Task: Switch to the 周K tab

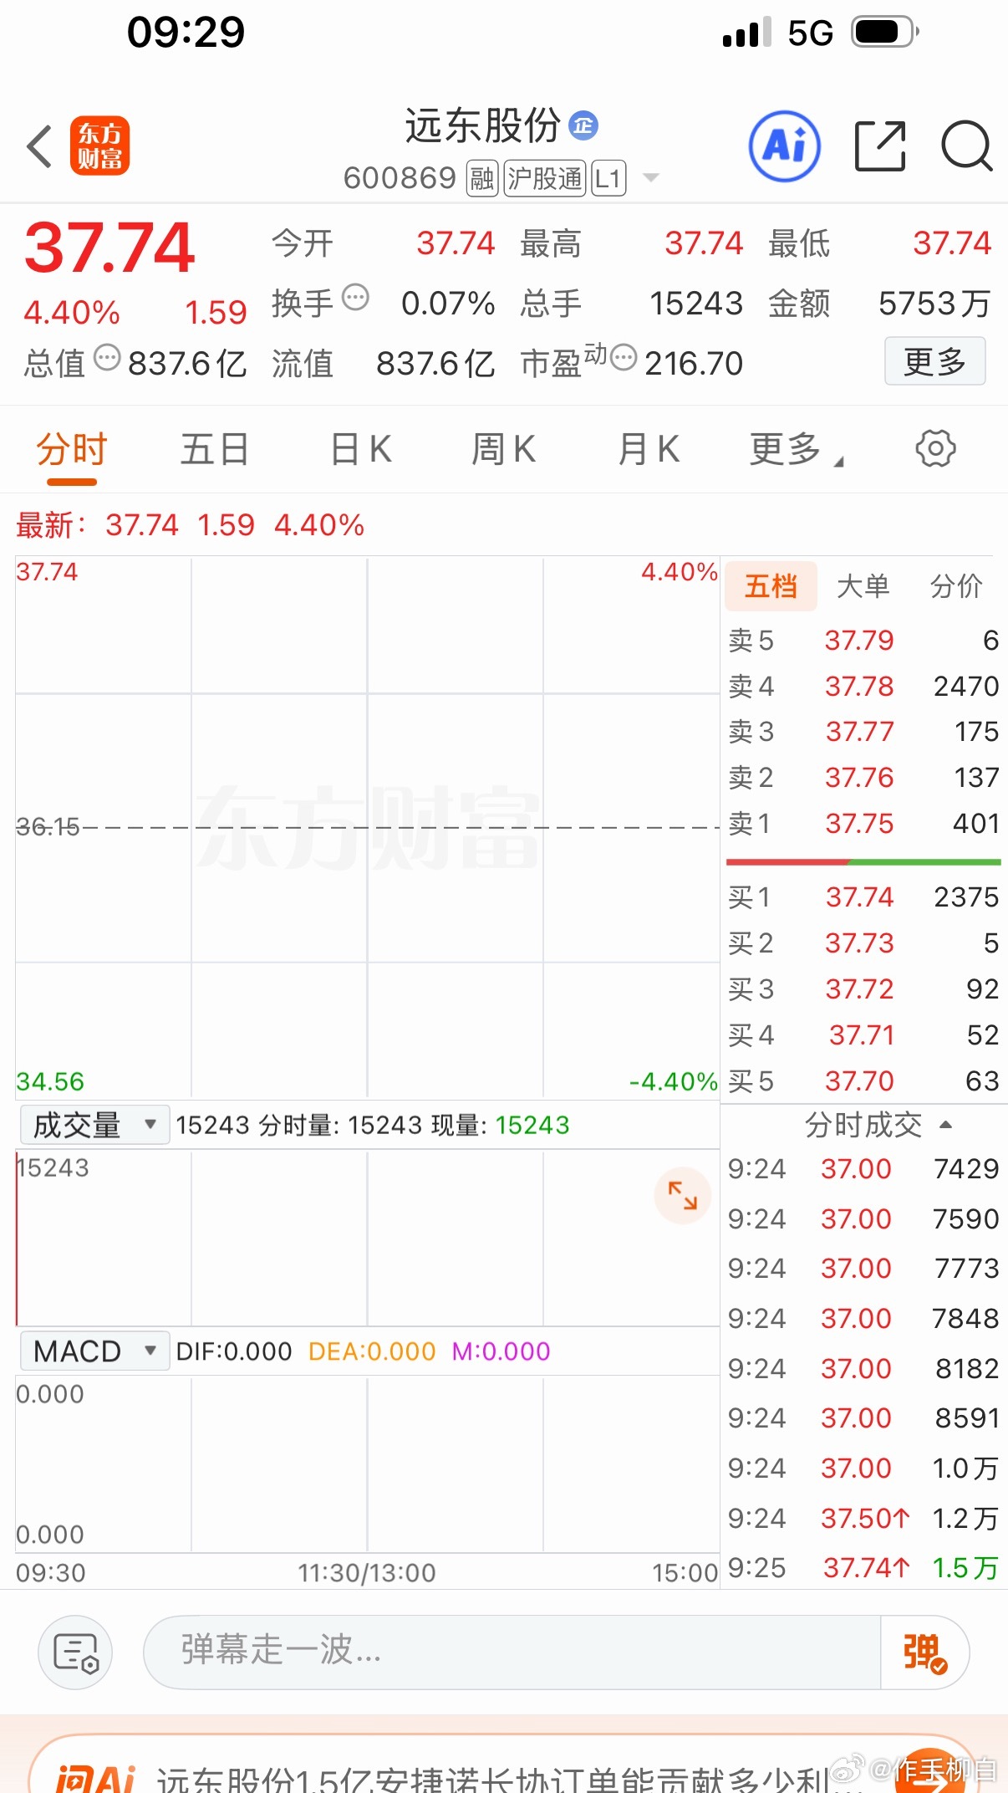Action: (503, 449)
